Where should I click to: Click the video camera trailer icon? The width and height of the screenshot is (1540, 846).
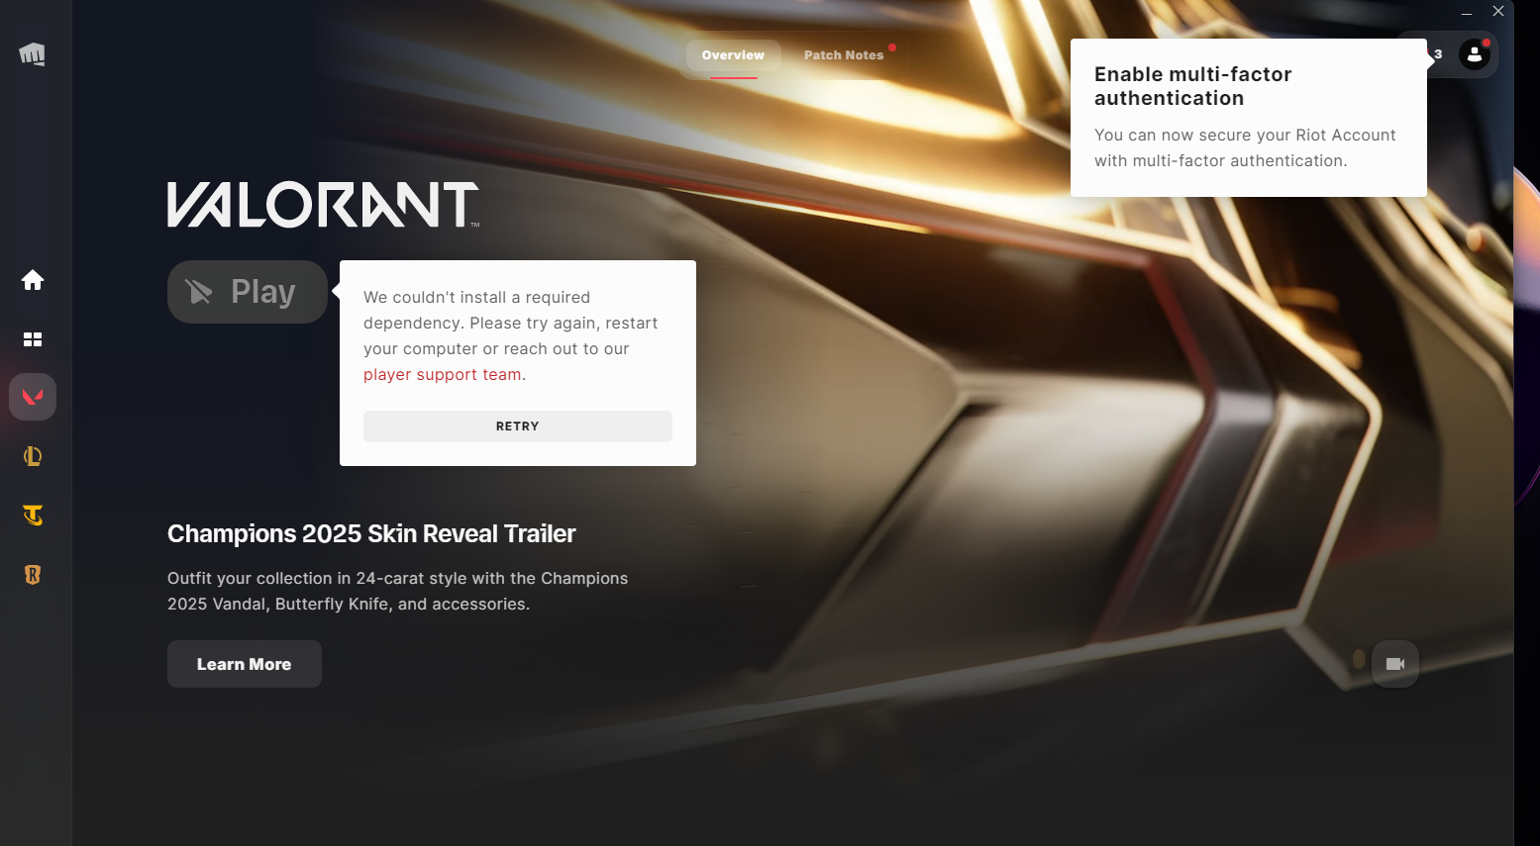coord(1395,664)
